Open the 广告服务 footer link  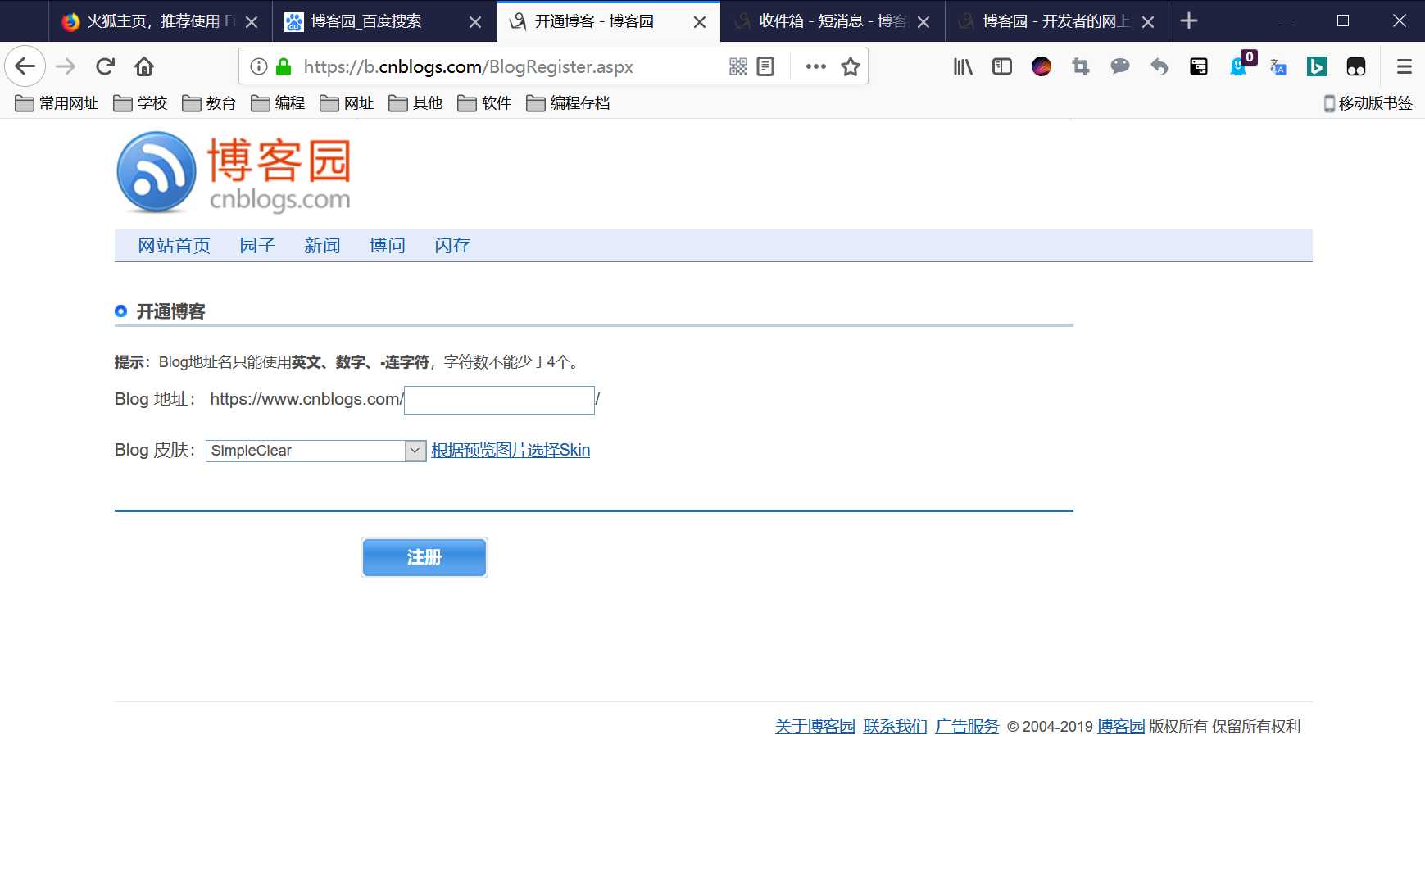point(967,727)
